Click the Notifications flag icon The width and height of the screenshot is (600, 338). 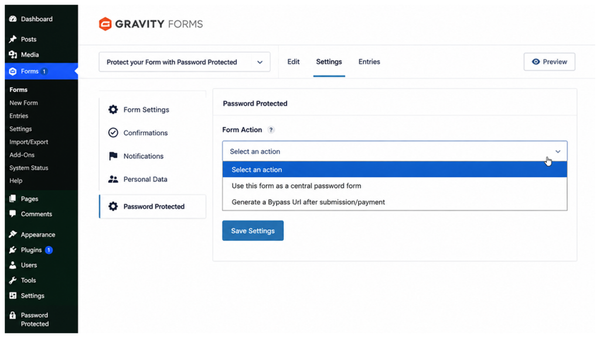pyautogui.click(x=113, y=156)
